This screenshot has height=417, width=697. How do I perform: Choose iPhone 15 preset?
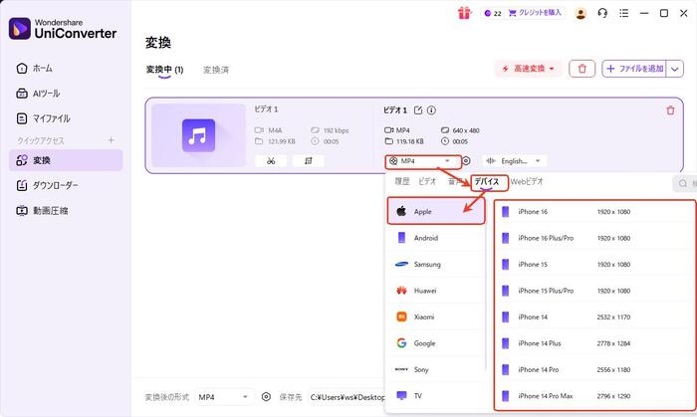pos(594,265)
